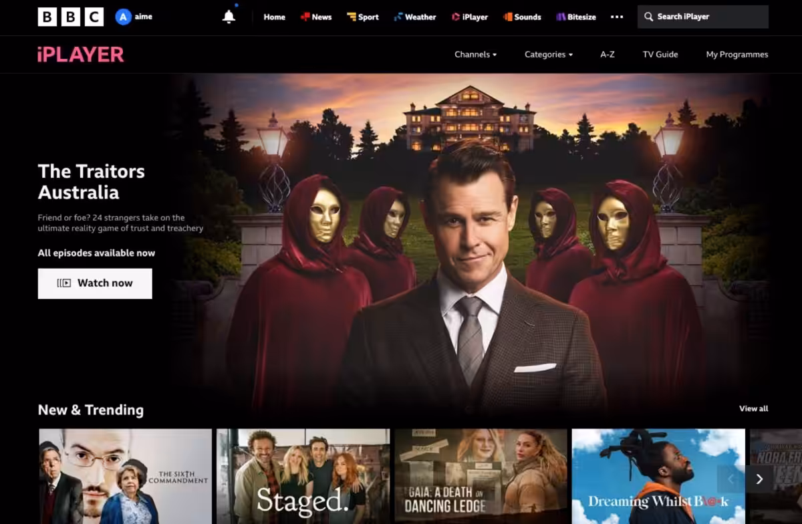This screenshot has height=524, width=802.
Task: Open the aime account avatar
Action: (123, 17)
